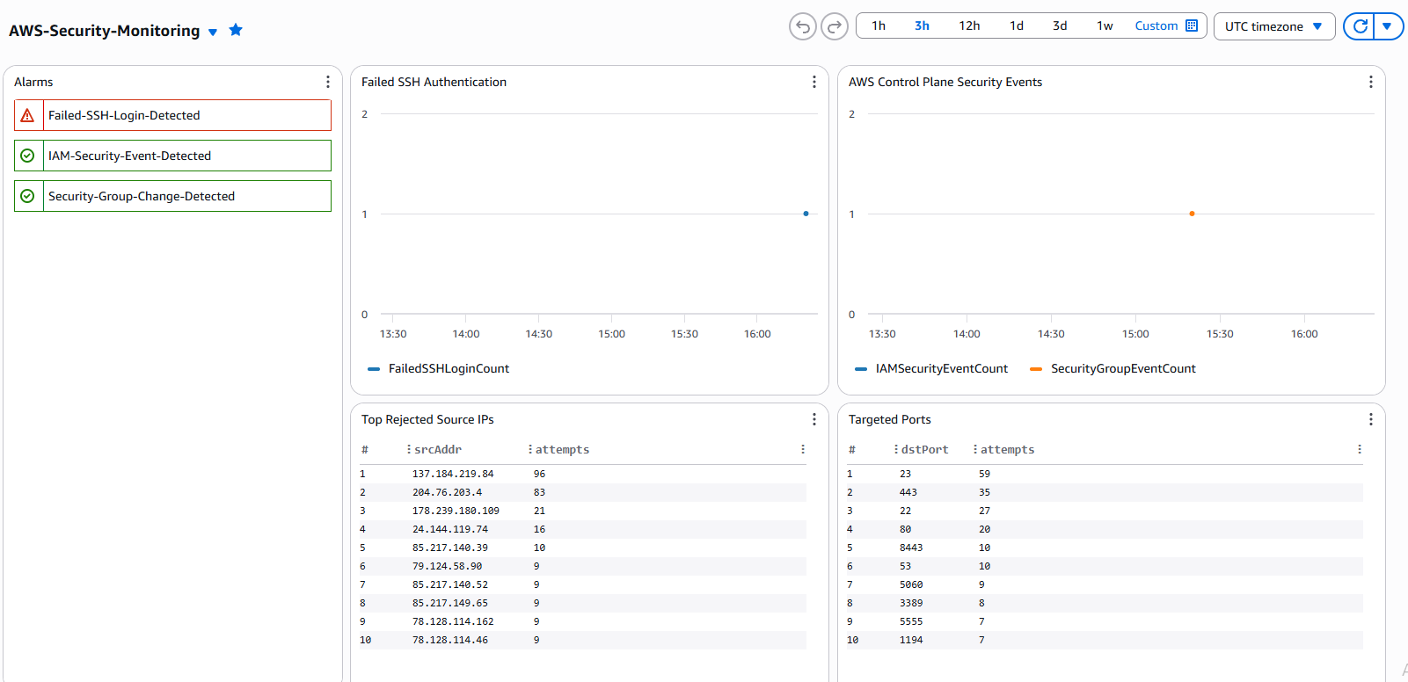
Task: Open the Custom time range picker
Action: click(x=1166, y=26)
